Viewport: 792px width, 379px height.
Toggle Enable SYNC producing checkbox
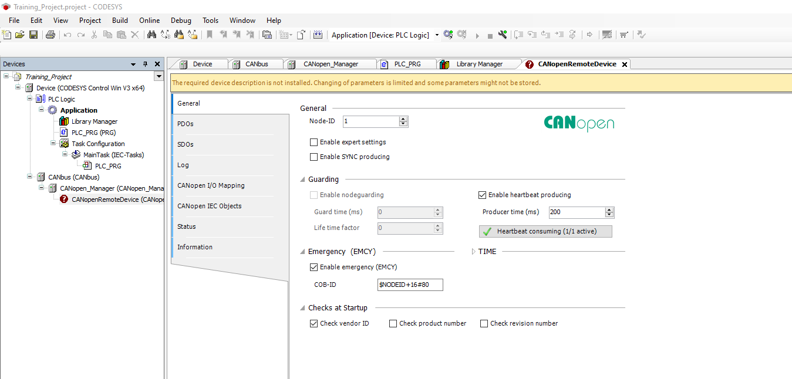point(314,157)
